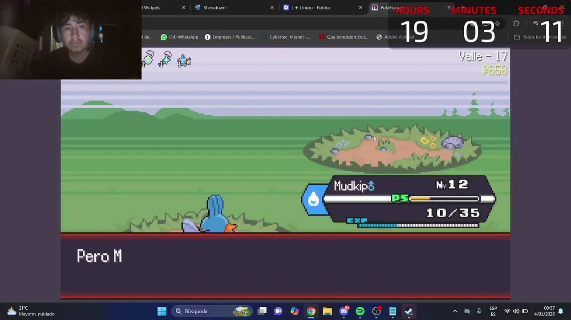Click the microphone tray icon
Image resolution: width=571 pixels, height=320 pixels.
pyautogui.click(x=479, y=311)
